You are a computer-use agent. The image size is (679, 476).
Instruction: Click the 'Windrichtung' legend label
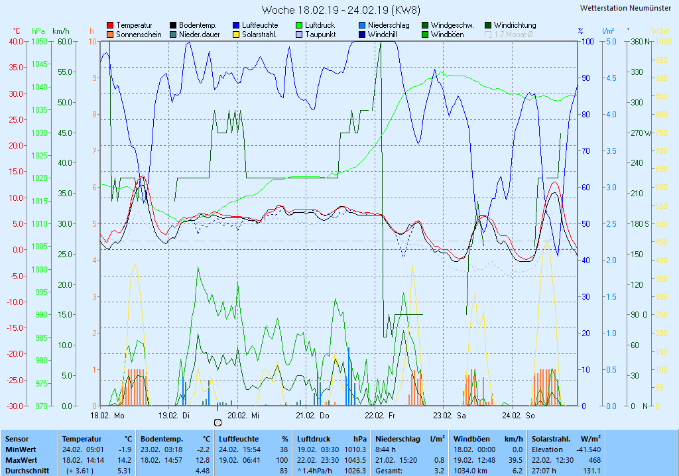[x=515, y=26]
